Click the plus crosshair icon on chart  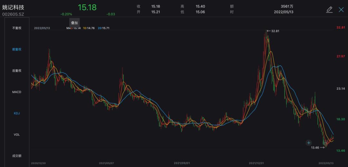tap(309, 143)
